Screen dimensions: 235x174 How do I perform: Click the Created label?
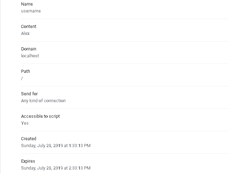29,139
